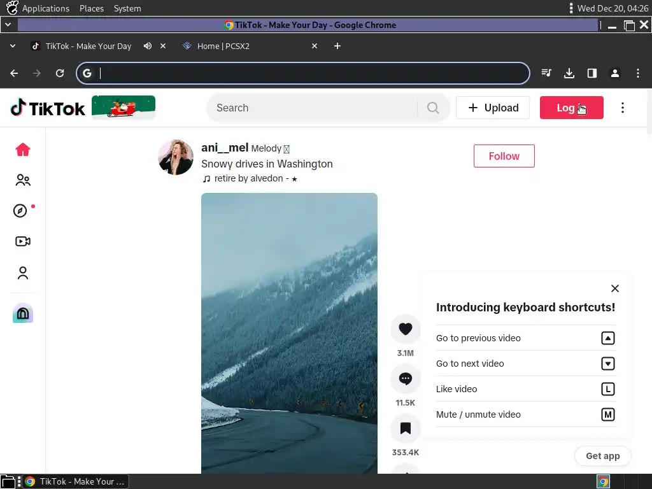Open the LIVE video camera icon in sidebar
The image size is (652, 489).
point(23,241)
